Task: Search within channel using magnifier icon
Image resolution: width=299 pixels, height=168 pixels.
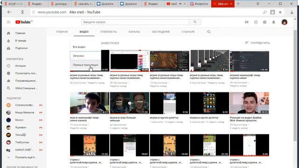Action: [x=209, y=32]
